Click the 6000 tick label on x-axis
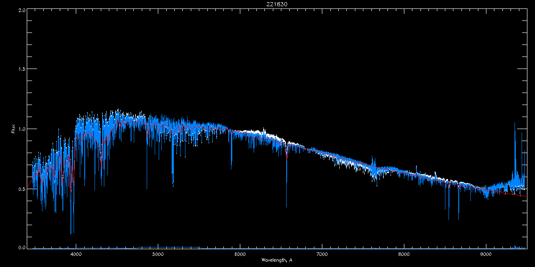 tap(240, 254)
